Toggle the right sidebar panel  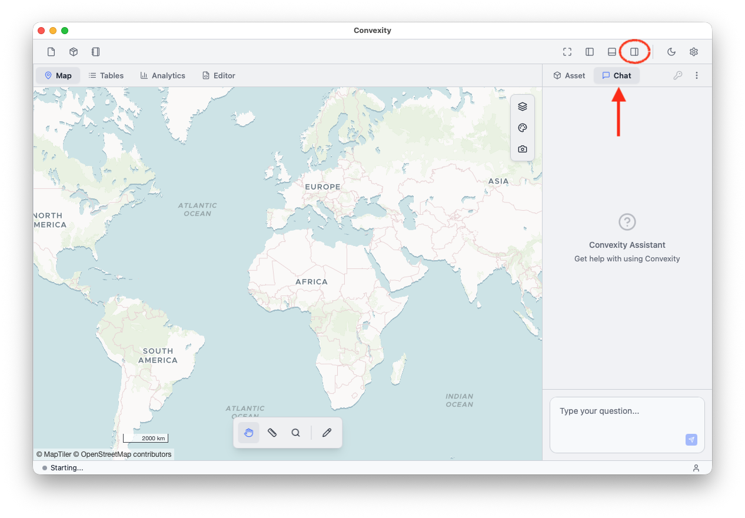[x=634, y=52]
